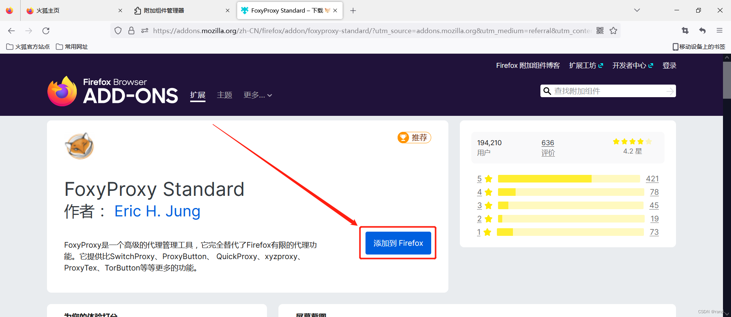Go forward to next page

[29, 31]
